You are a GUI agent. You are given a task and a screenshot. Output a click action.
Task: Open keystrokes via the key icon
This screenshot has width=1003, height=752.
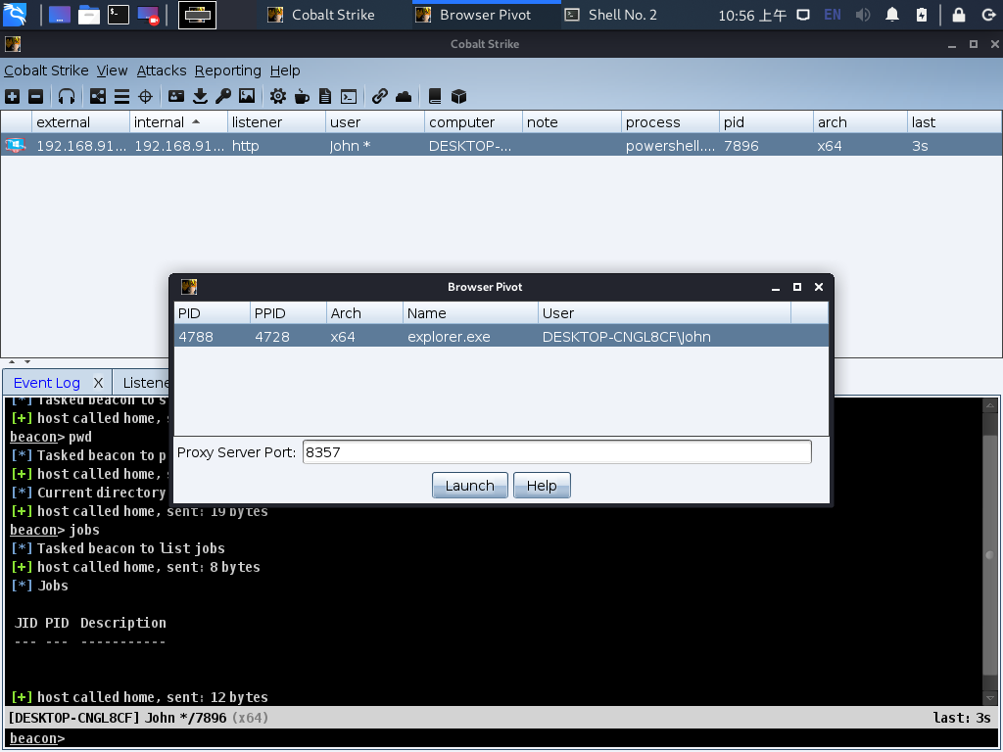point(223,96)
